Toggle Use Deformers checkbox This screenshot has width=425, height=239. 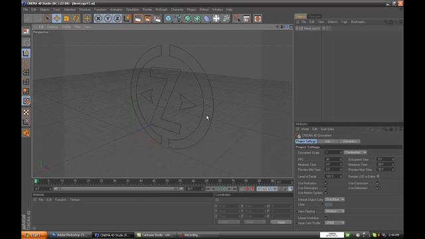378,188
